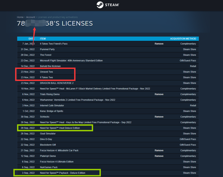Viewport: 223px width, 177px height.
Task: Click the 10 Nov, 2022 date cell
Action: point(28,88)
